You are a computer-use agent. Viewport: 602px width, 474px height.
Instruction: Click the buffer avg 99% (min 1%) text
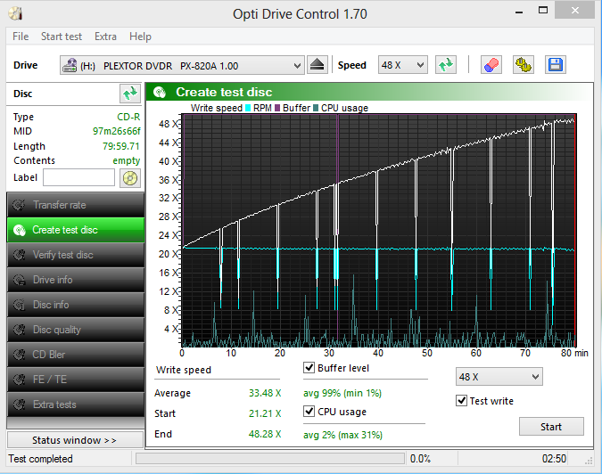[x=342, y=393]
